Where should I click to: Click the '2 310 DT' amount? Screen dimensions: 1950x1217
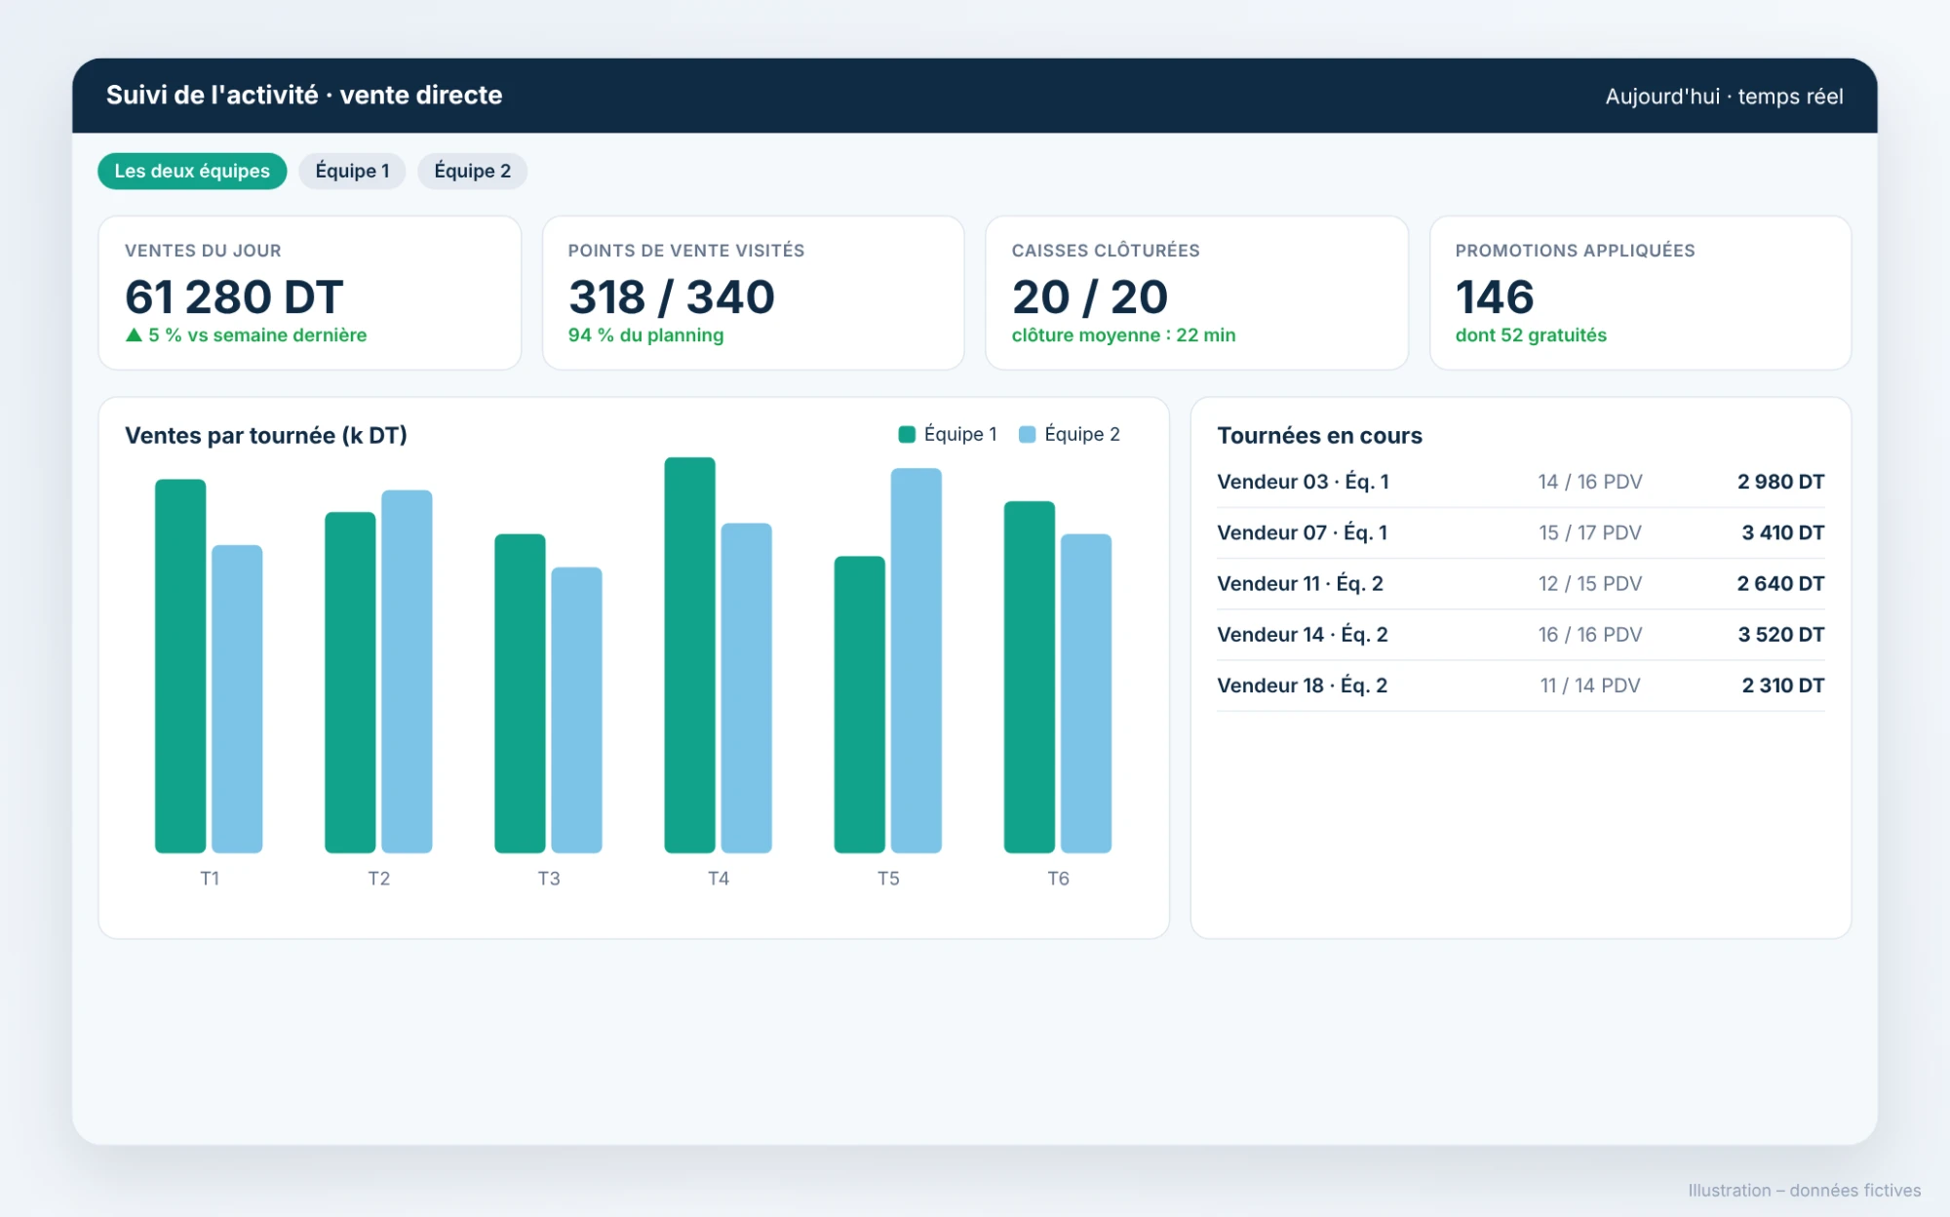click(1782, 685)
